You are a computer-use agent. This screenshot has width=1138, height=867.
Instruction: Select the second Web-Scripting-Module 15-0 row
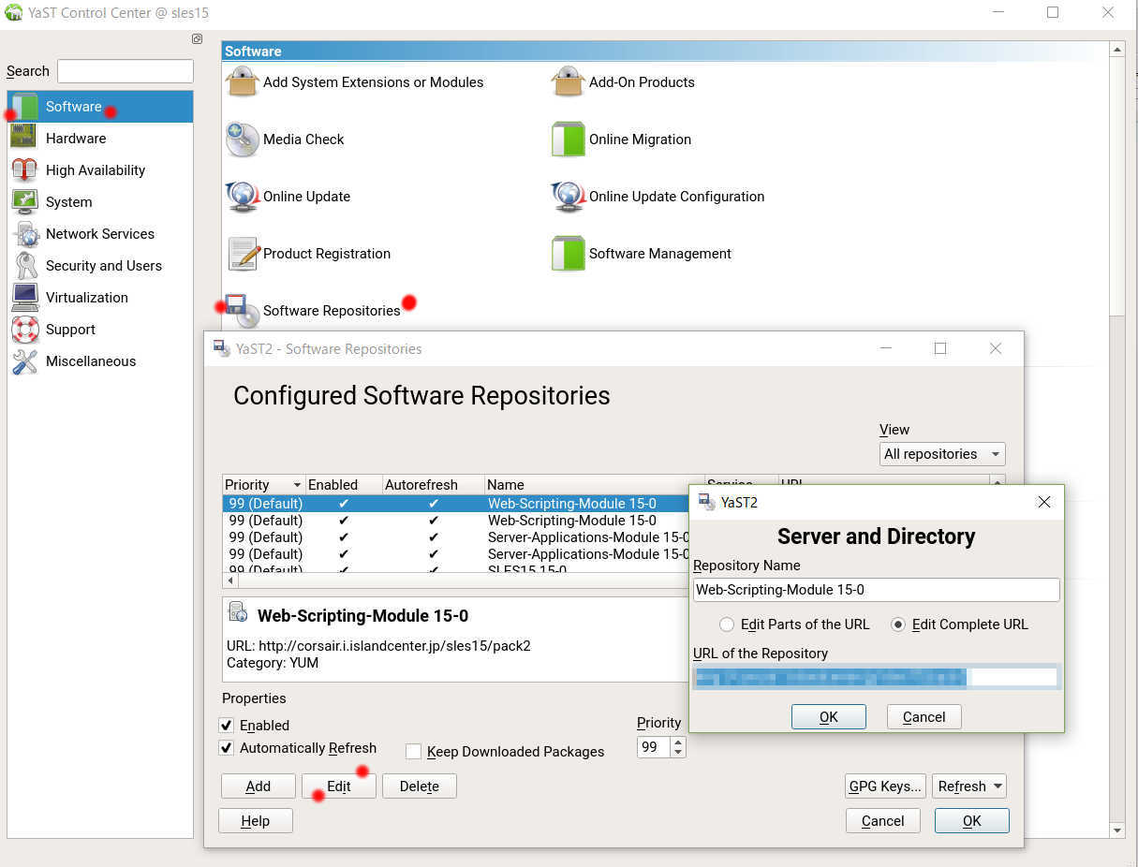[x=456, y=521]
